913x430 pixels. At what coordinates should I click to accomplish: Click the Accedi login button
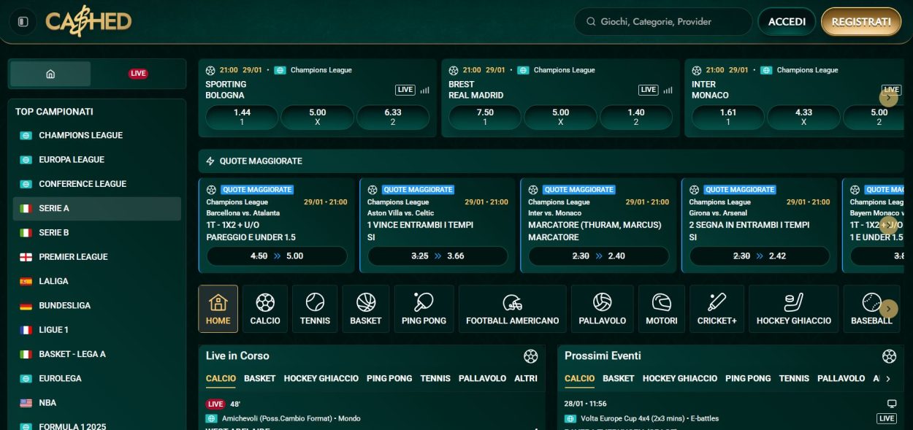787,22
